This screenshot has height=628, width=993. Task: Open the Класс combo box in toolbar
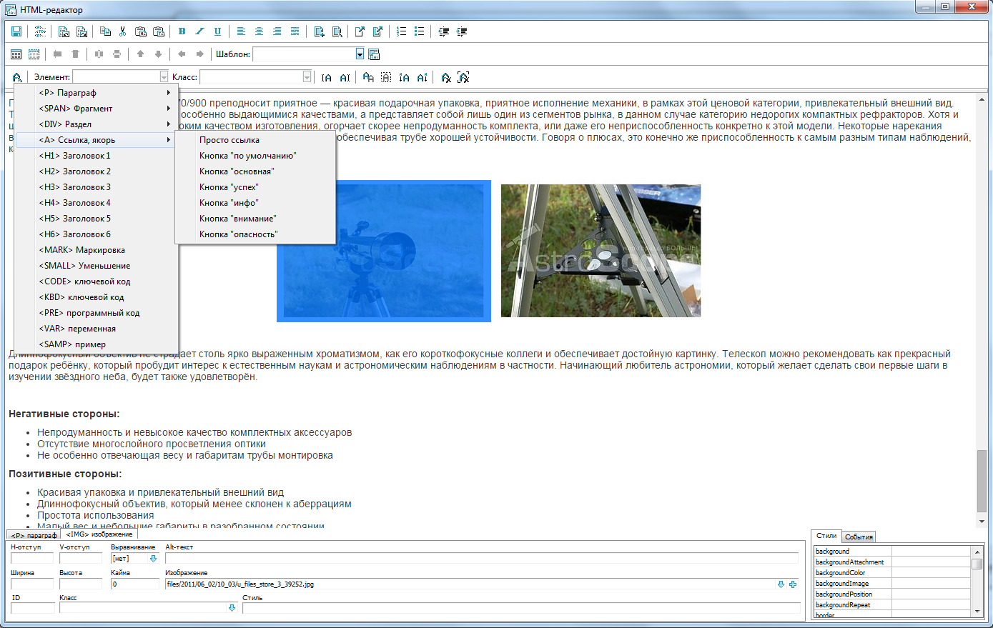click(x=307, y=77)
